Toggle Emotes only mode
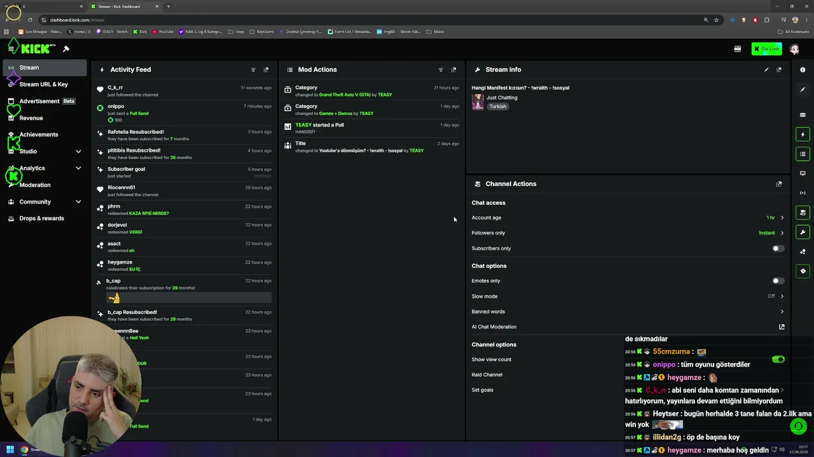The width and height of the screenshot is (814, 457). pyautogui.click(x=778, y=281)
